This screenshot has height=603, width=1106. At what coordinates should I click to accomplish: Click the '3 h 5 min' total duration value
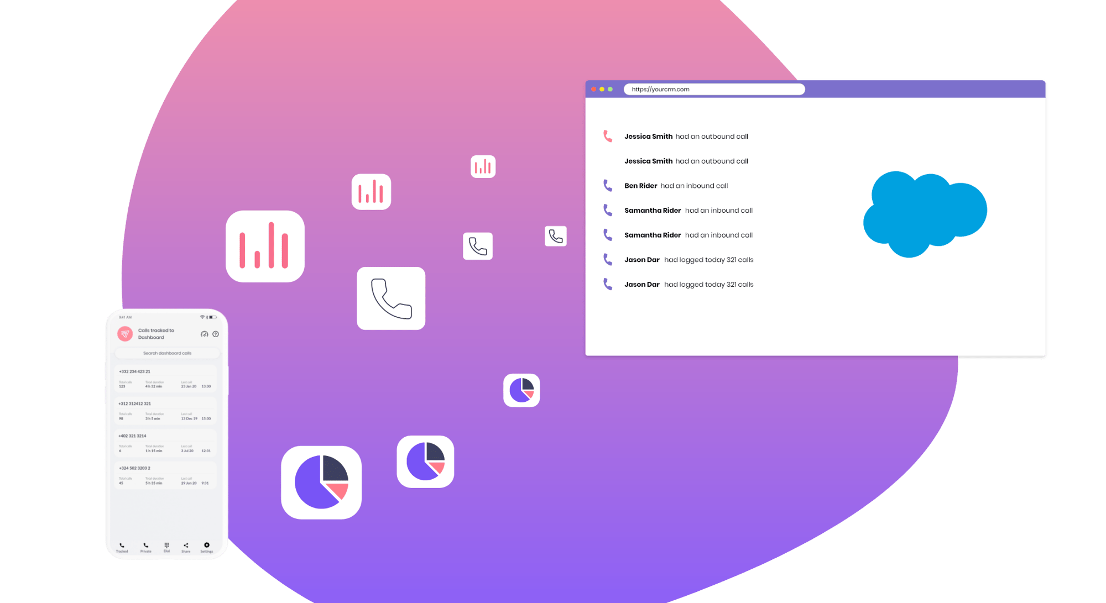pos(153,418)
